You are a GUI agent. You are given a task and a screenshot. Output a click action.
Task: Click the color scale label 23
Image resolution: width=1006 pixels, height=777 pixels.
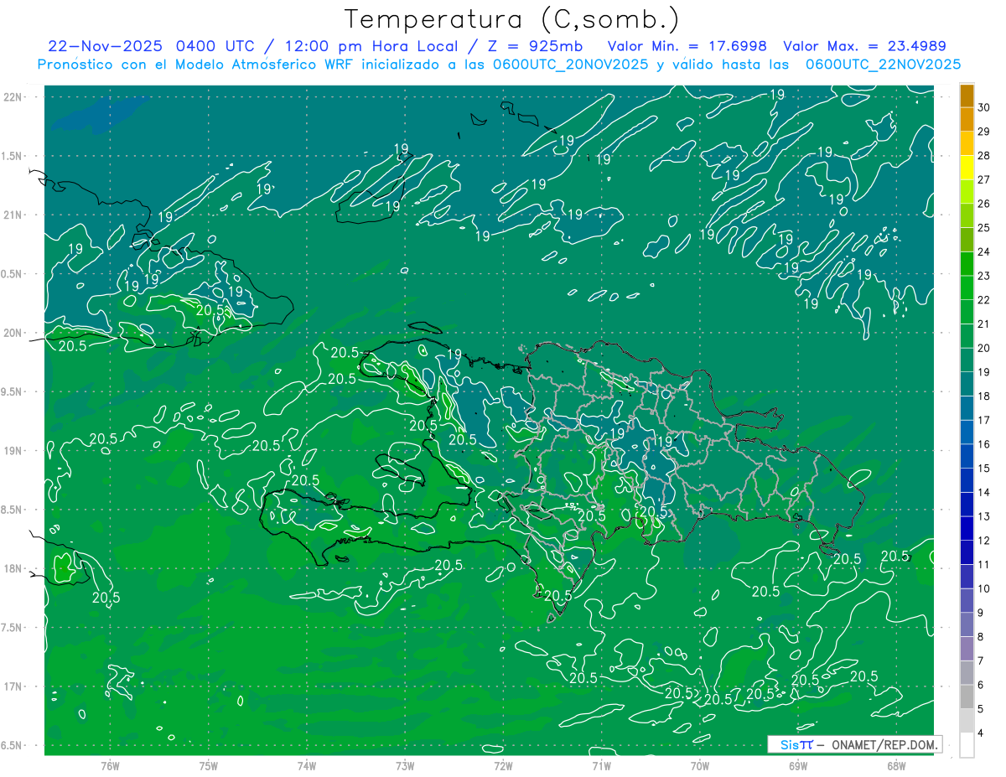click(x=984, y=276)
